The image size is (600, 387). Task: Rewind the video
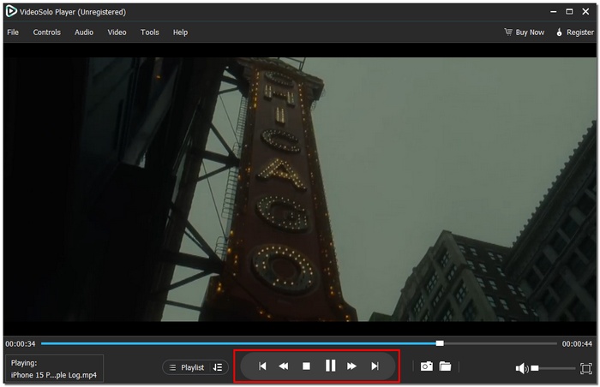[283, 366]
